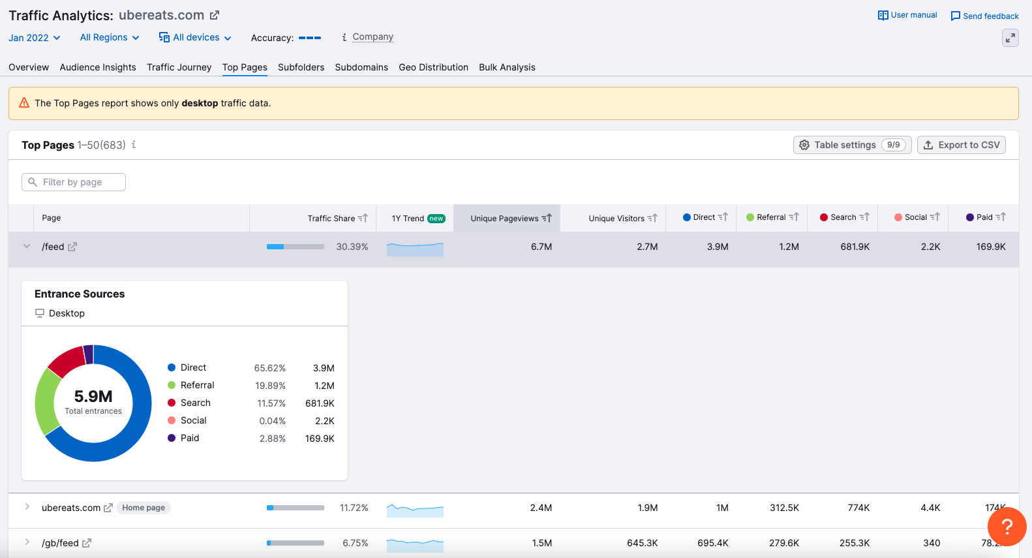Open Table settings
The width and height of the screenshot is (1032, 558).
[852, 145]
